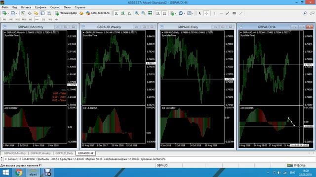Open the Windows Start button
Viewport: 316px width, 177px height.
click(x=5, y=173)
